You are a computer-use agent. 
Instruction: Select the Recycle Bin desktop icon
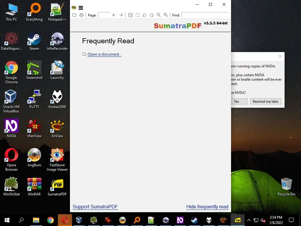click(x=286, y=187)
